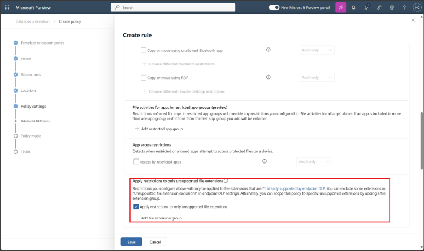Click App access restrictions heading

(152, 145)
